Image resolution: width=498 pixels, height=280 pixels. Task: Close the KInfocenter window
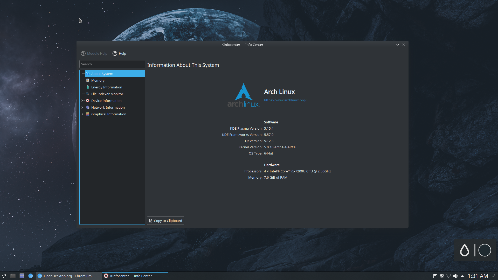click(x=404, y=45)
